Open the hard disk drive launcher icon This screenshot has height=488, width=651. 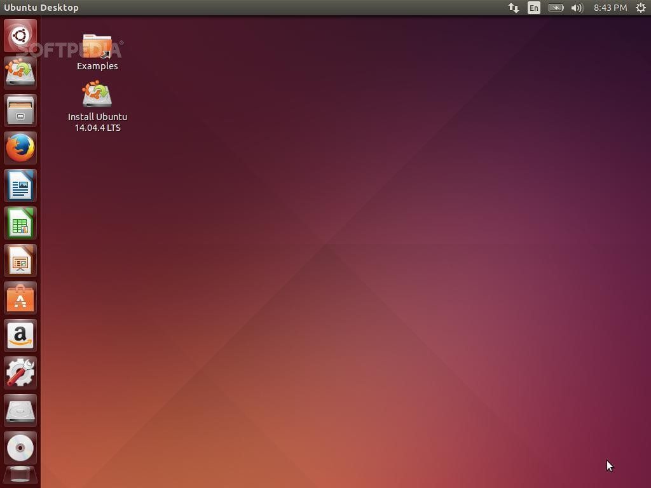20,410
